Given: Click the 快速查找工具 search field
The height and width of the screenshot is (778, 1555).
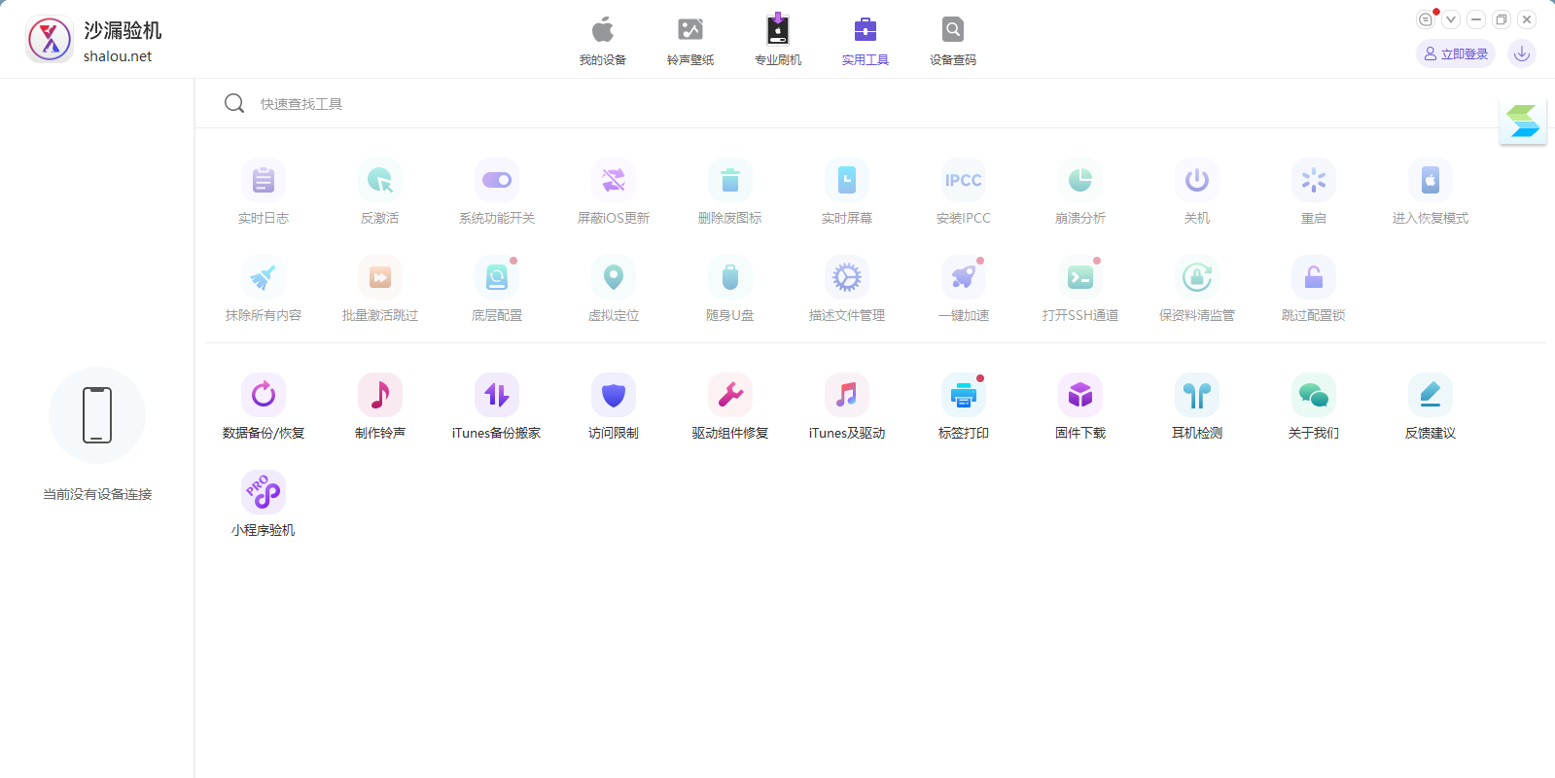Looking at the screenshot, I should (583, 104).
